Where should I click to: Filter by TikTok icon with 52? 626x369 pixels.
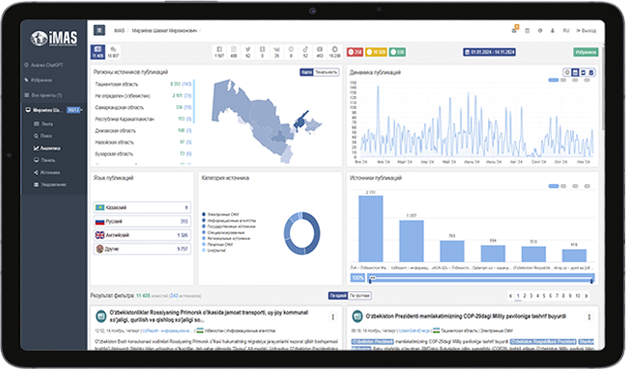(305, 52)
